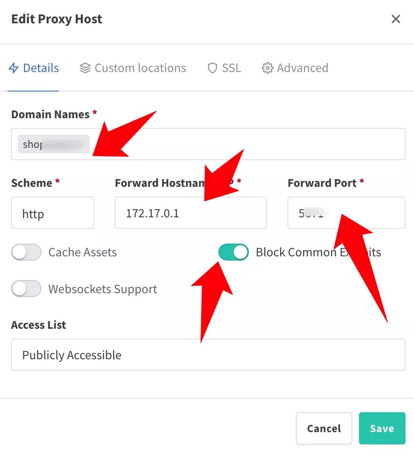
Task: Enable the Cache Assets toggle
Action: (26, 252)
